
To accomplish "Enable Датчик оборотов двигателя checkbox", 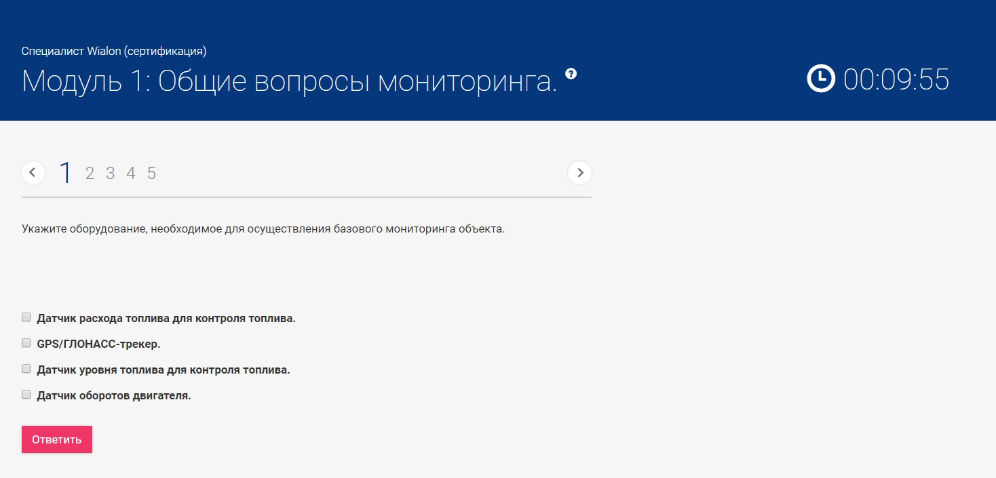I will tap(26, 394).
